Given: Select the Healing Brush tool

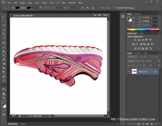Looking at the screenshot, I should pyautogui.click(x=4, y=43).
